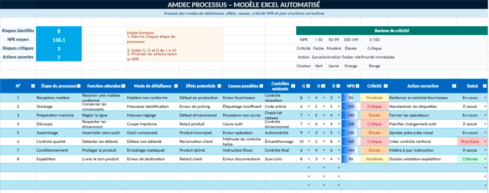Screen dimensions: 489x193
Task: Select the 'Stockage' process step cell
Action: (59, 106)
